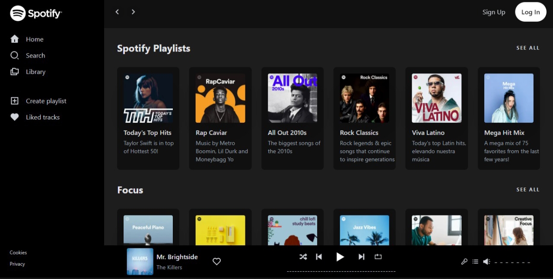Like the song Mr. Brightside
Image resolution: width=553 pixels, height=279 pixels.
click(x=216, y=261)
